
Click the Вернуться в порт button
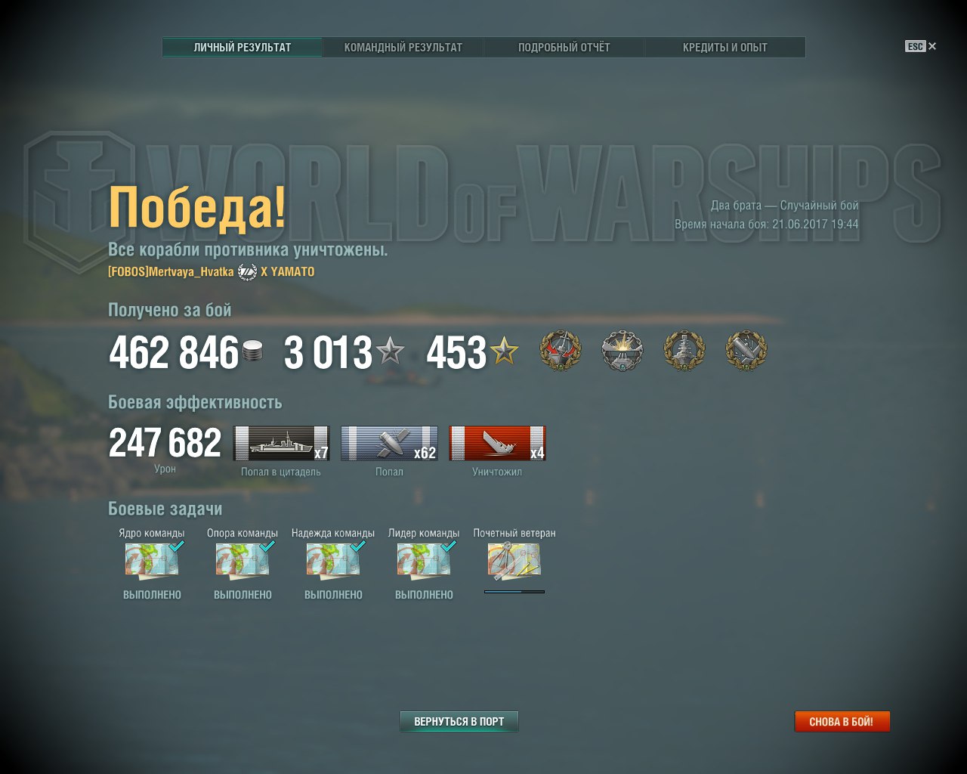[x=459, y=722]
